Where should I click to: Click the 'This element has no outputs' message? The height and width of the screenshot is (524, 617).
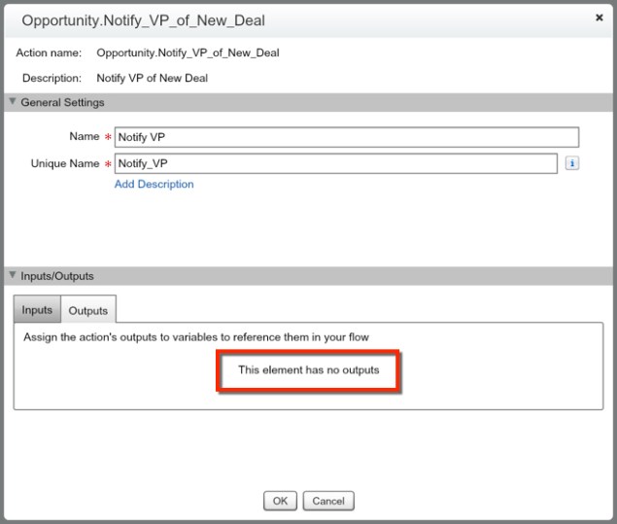pos(308,370)
